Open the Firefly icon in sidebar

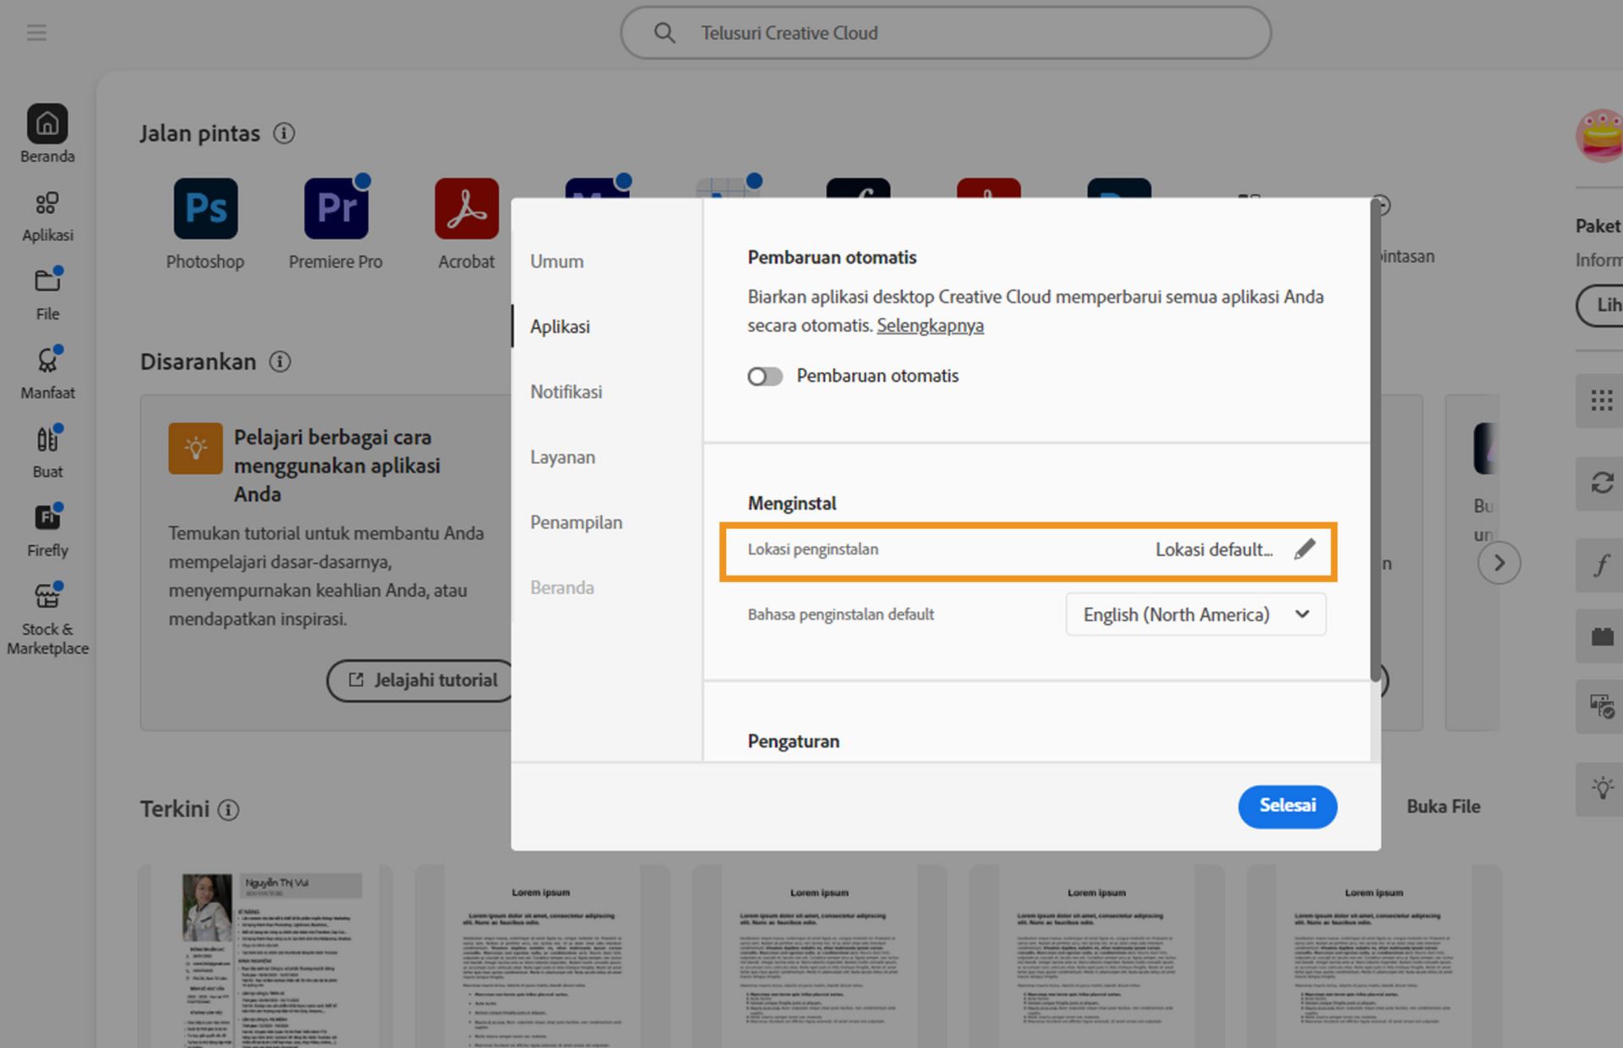47,517
